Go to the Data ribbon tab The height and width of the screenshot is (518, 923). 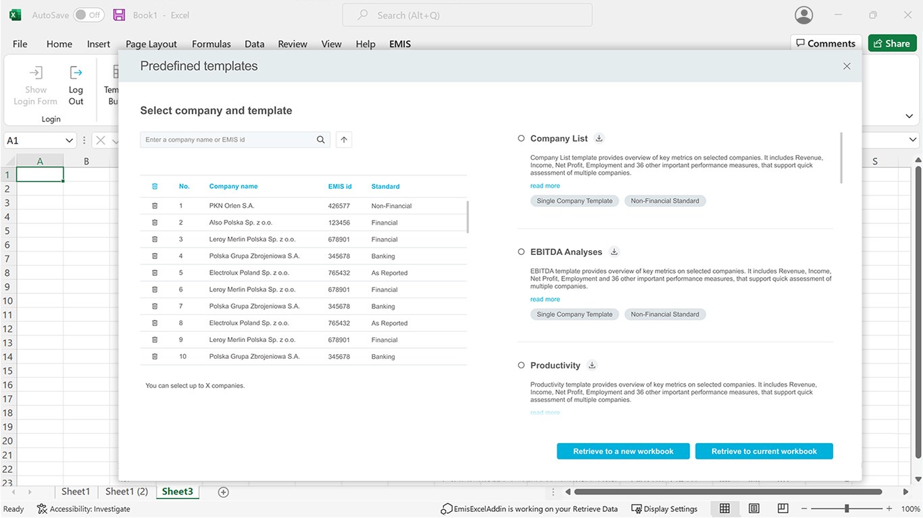[x=255, y=44]
